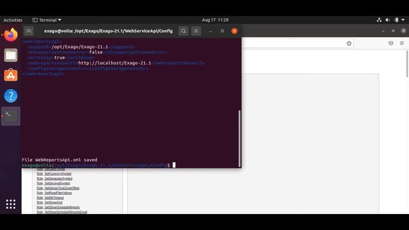Open the network status icon in top bar
The height and width of the screenshot is (230, 409).
click(x=379, y=20)
